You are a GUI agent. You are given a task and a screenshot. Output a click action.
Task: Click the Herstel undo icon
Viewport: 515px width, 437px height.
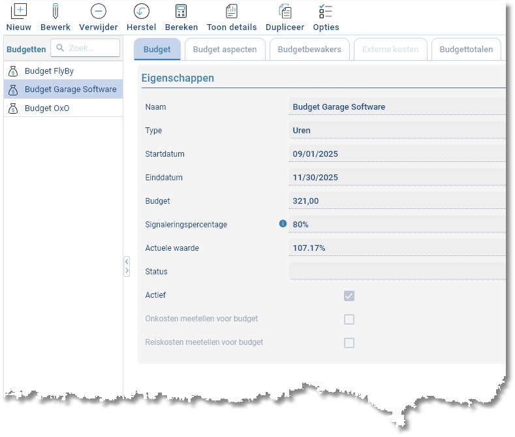(x=142, y=11)
